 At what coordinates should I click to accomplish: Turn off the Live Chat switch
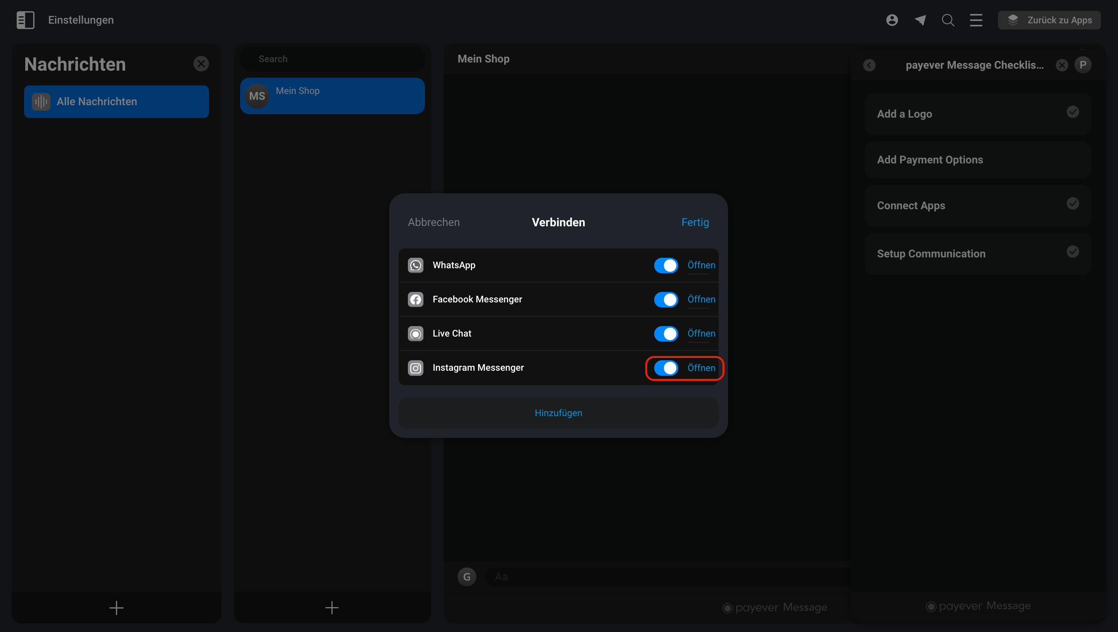[x=666, y=334]
